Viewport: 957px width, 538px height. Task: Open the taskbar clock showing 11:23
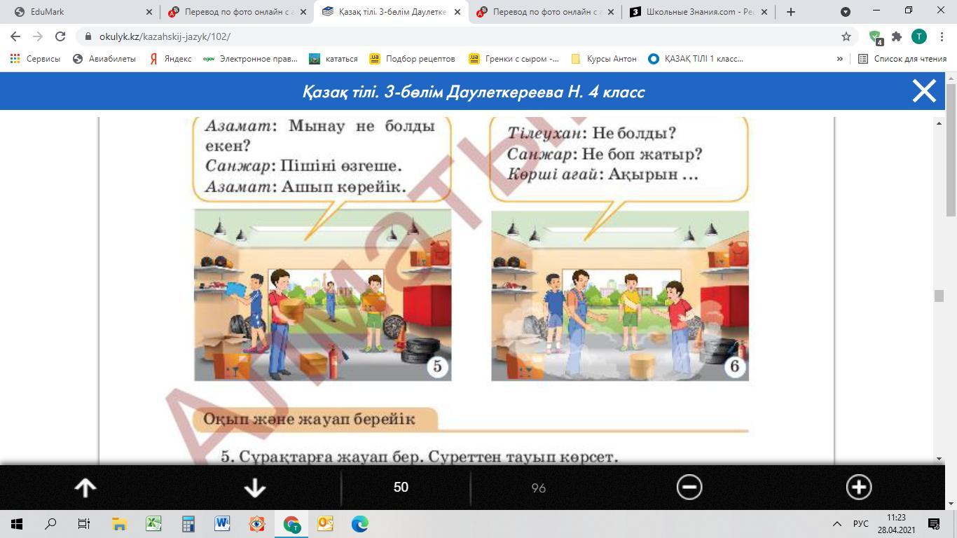click(896, 524)
